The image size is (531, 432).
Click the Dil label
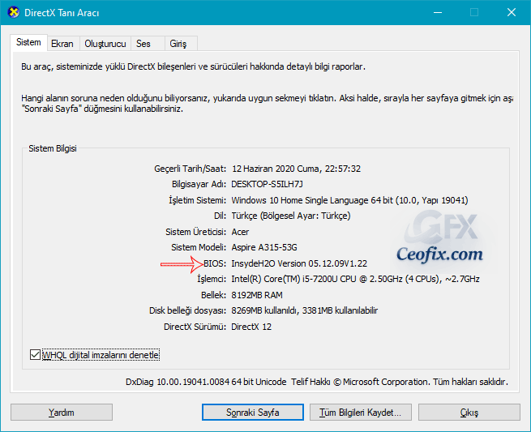coord(220,216)
